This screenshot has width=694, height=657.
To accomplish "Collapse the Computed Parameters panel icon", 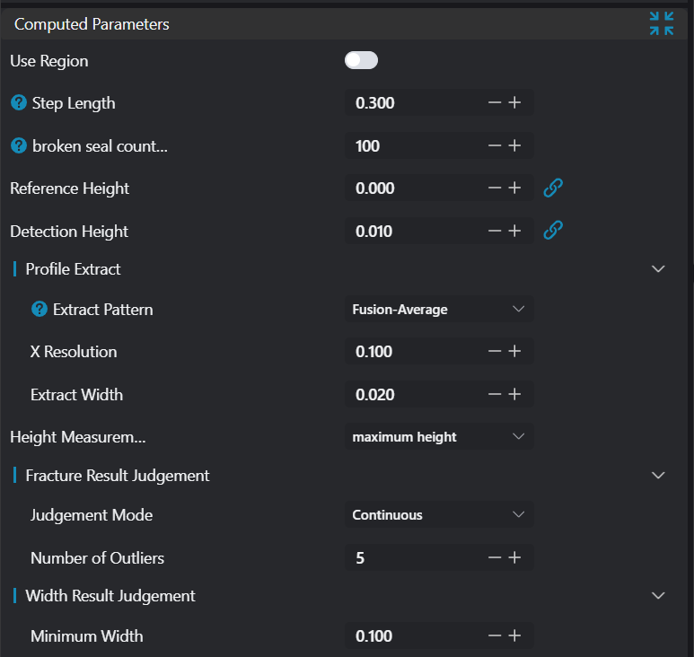I will (661, 24).
